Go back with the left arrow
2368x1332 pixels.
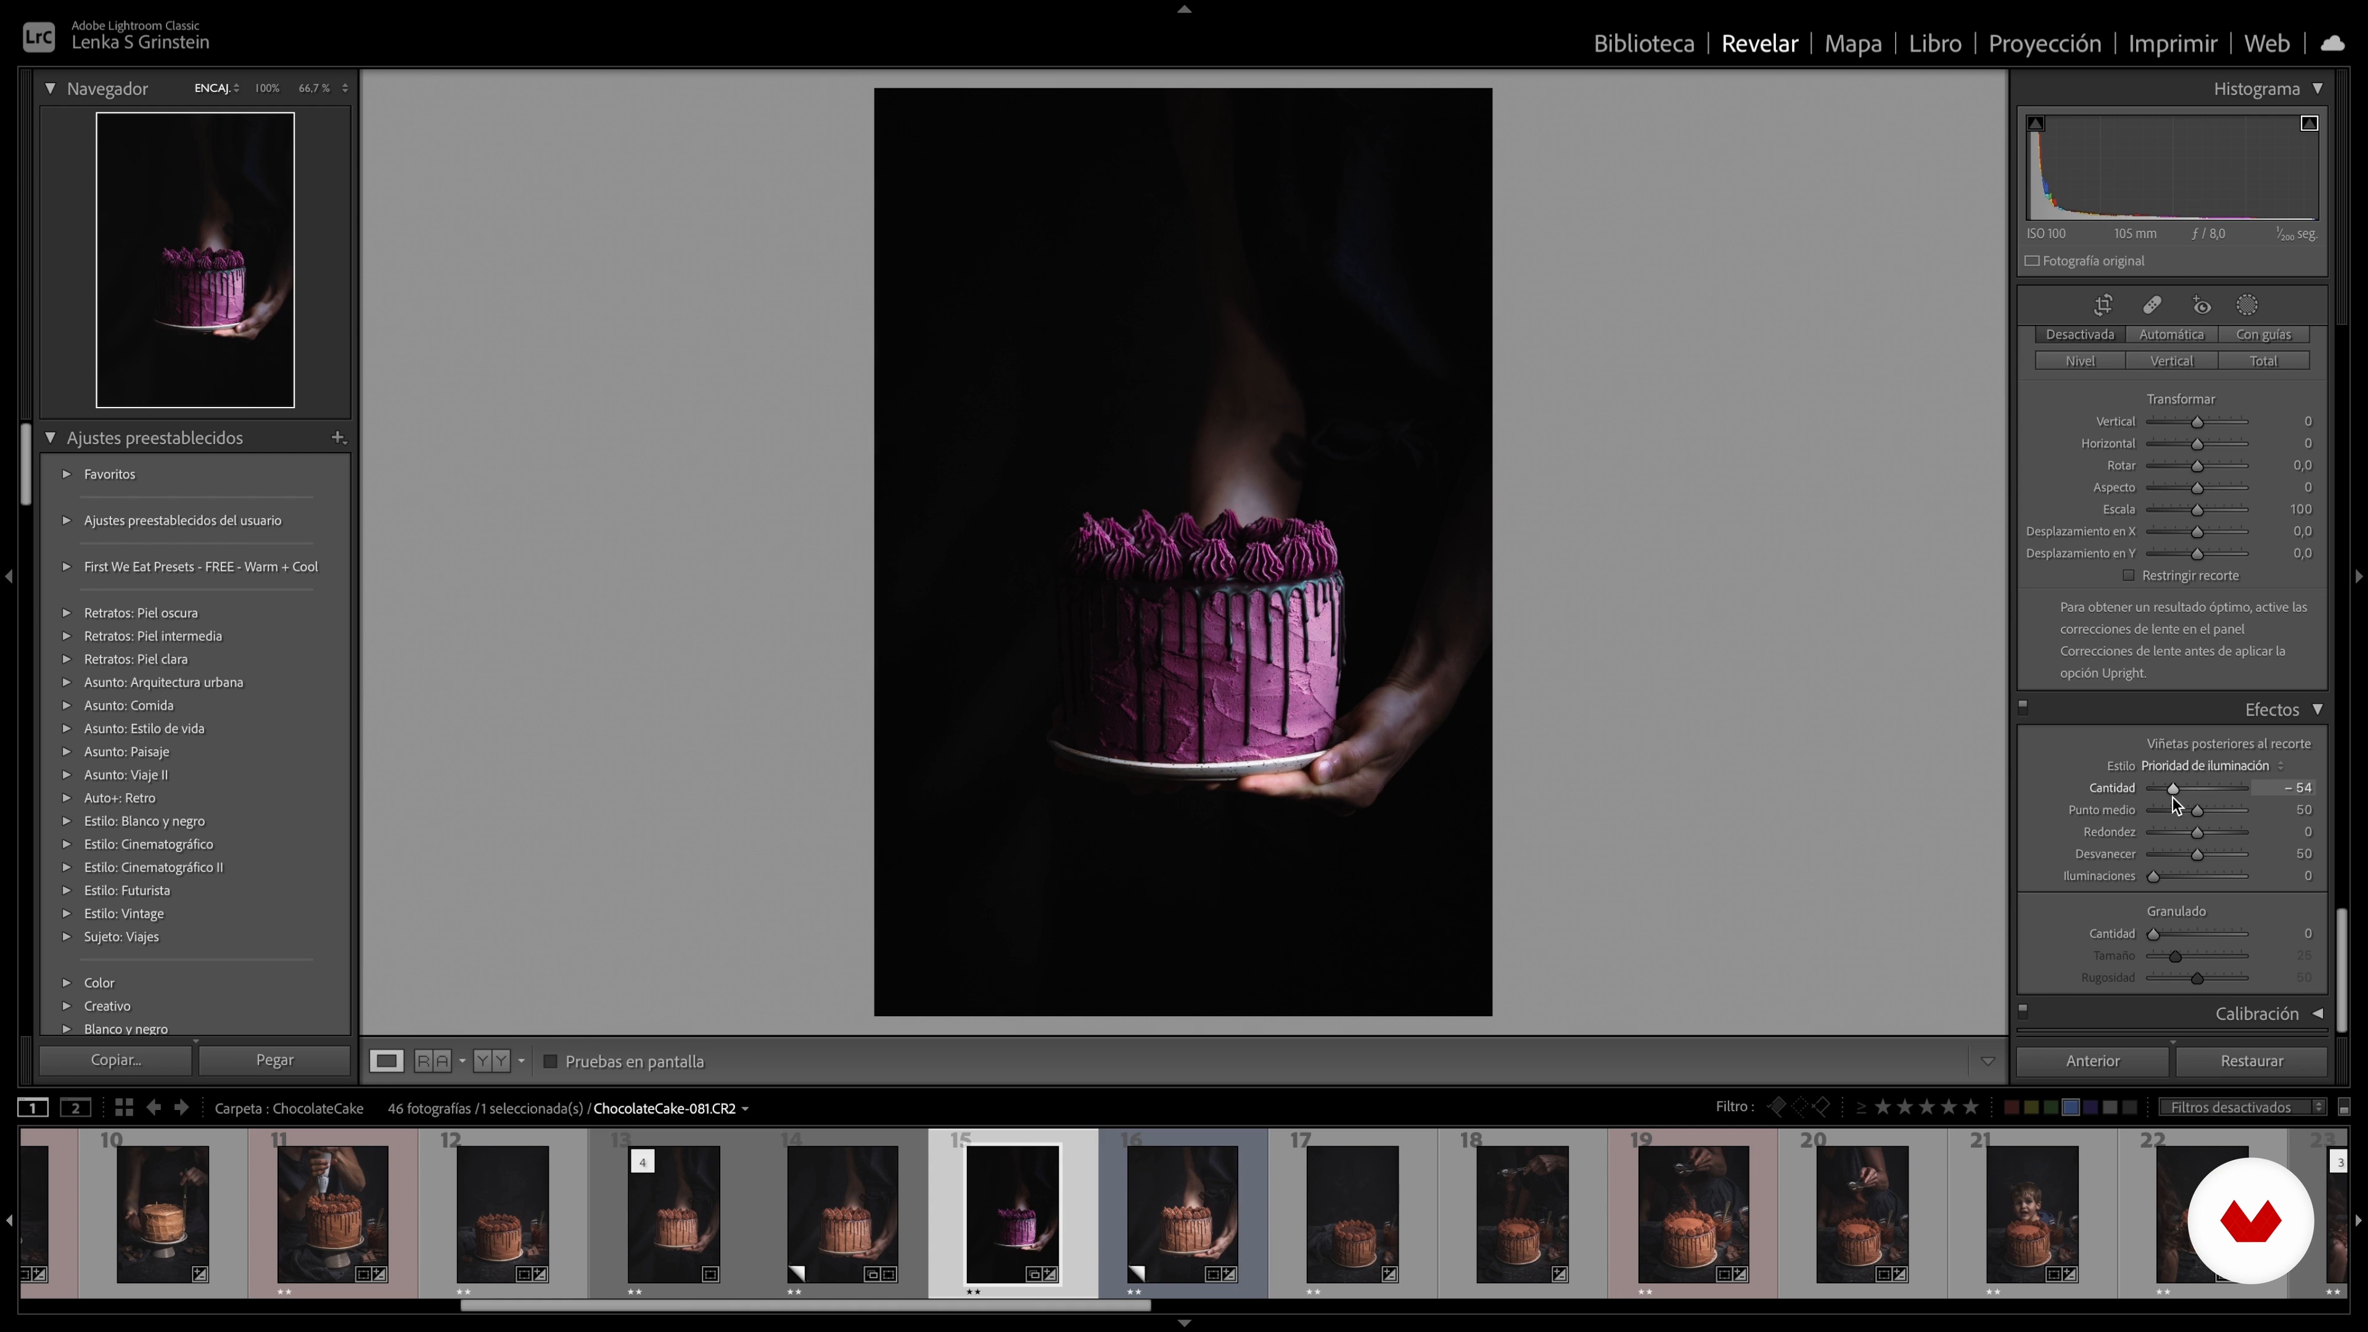[x=154, y=1108]
